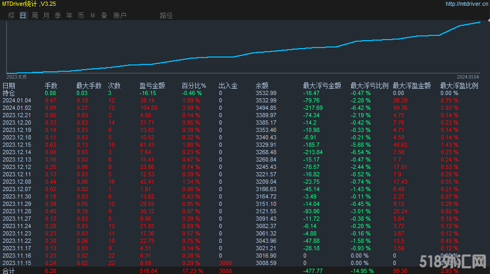Select the 季 quarterly tab
The width and height of the screenshot is (490, 274).
57,15
